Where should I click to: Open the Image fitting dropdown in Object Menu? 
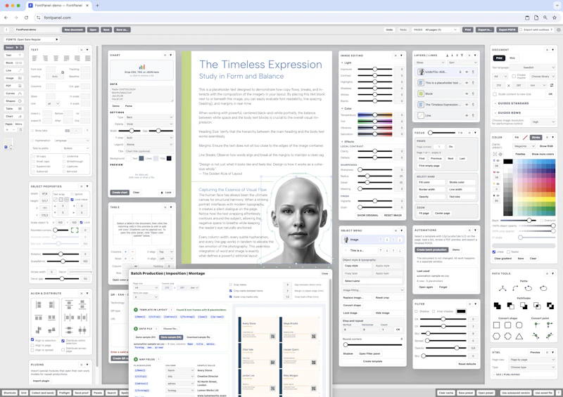click(373, 290)
